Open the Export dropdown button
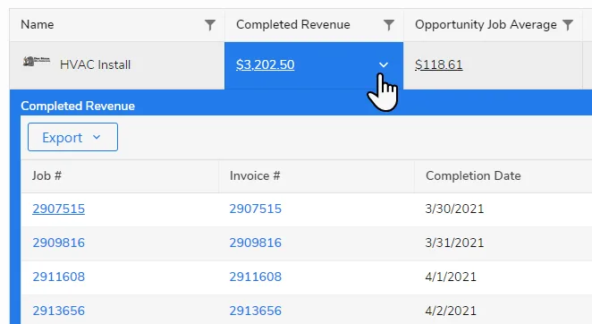Screen dimensions: 592x324 tap(72, 137)
